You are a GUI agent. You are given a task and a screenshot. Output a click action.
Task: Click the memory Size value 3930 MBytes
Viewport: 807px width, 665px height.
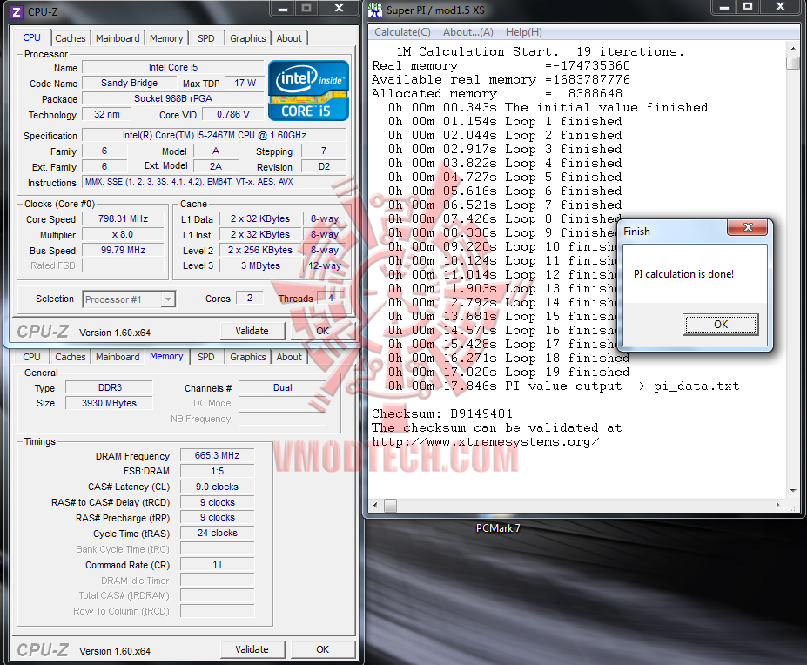point(109,403)
